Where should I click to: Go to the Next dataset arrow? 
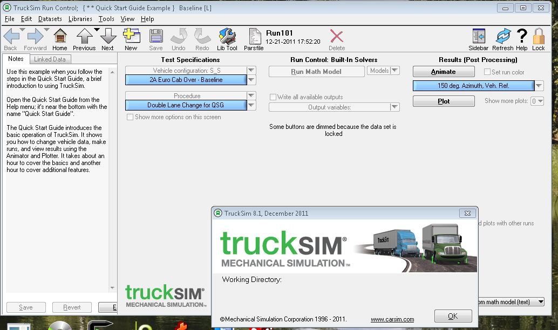coord(108,36)
